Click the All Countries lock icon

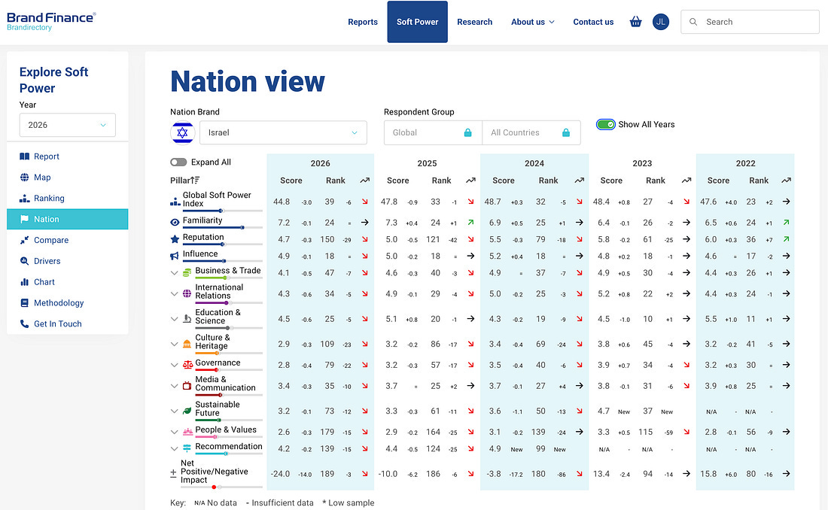pos(566,132)
